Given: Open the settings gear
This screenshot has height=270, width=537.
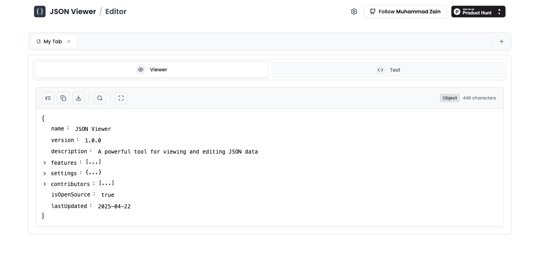Looking at the screenshot, I should 354,12.
